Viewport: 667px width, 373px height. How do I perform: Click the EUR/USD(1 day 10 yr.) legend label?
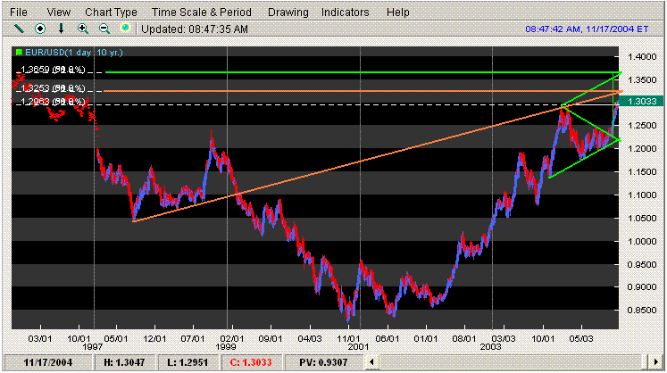click(x=73, y=53)
